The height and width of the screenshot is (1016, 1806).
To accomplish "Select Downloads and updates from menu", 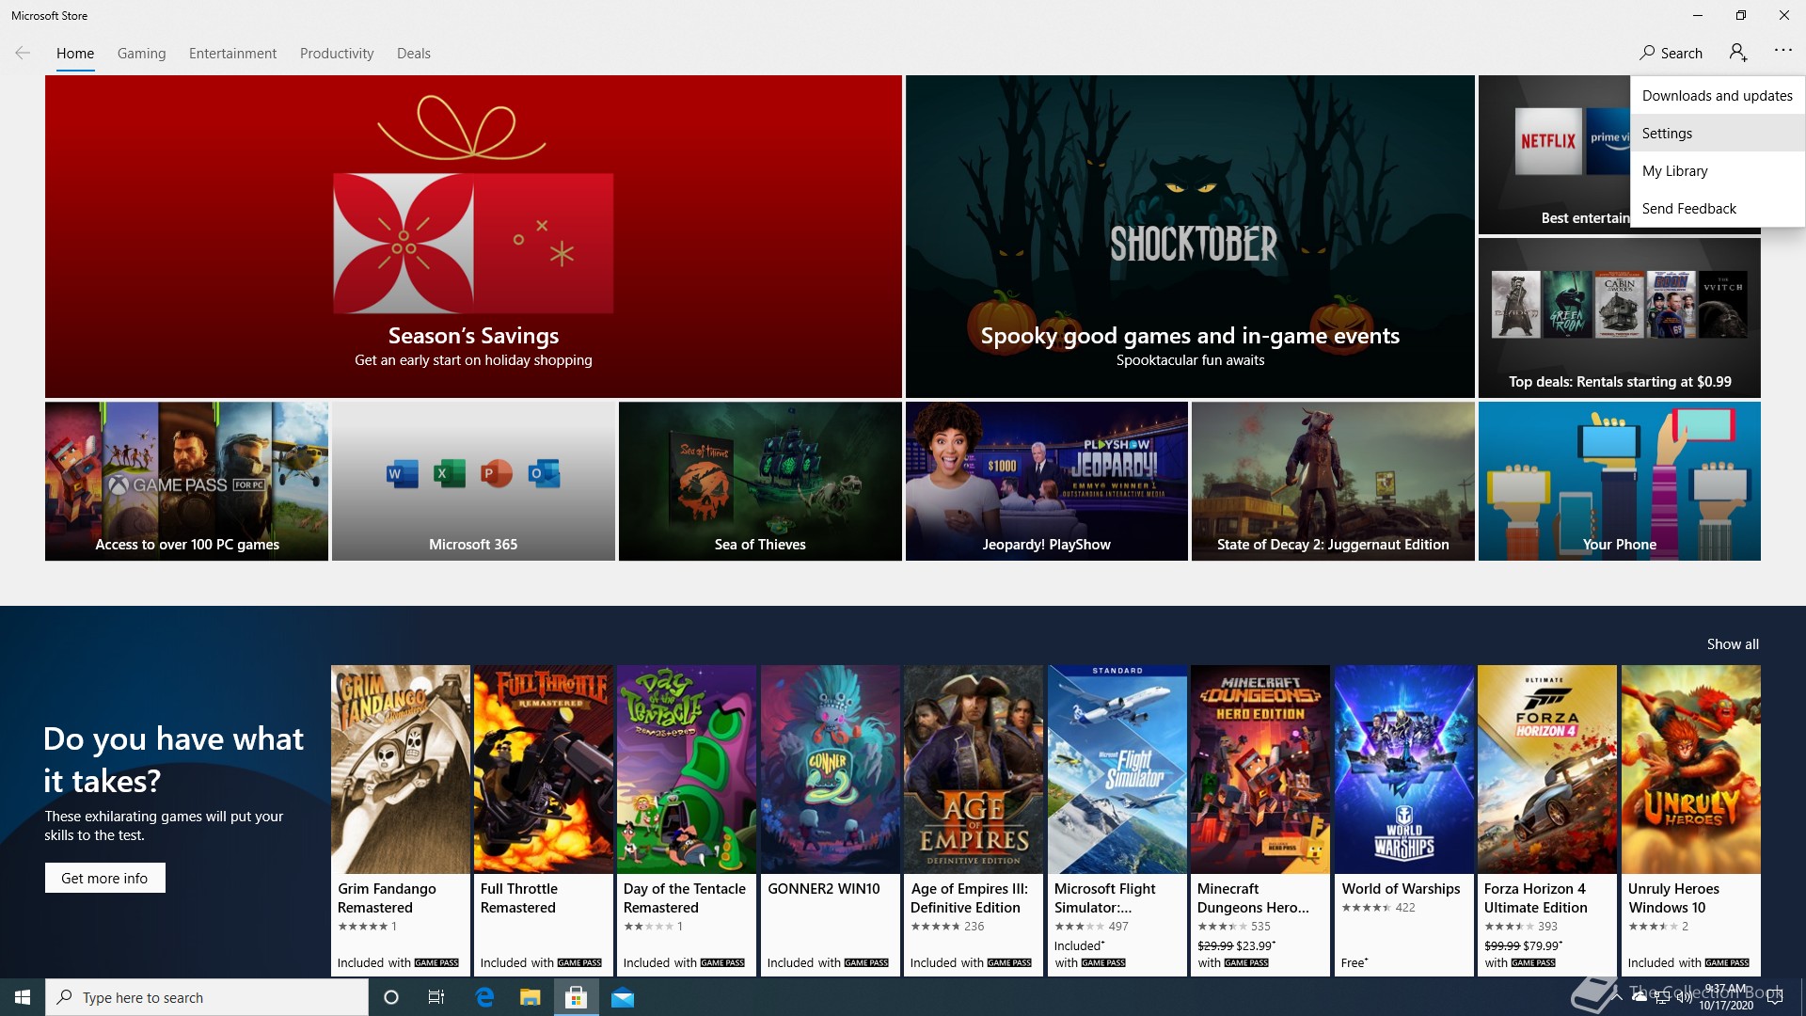I will pyautogui.click(x=1718, y=95).
